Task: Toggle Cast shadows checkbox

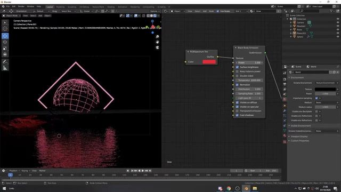Action: pos(237,115)
